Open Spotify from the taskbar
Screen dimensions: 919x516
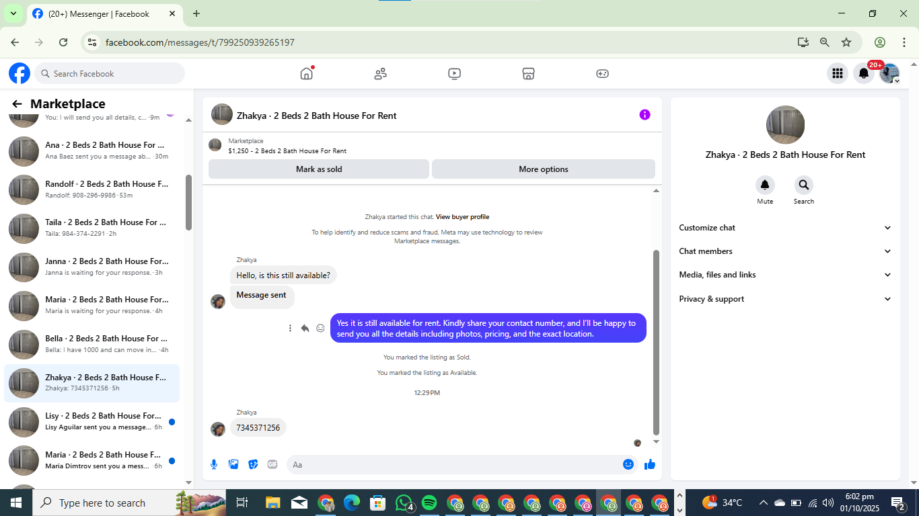tap(429, 503)
